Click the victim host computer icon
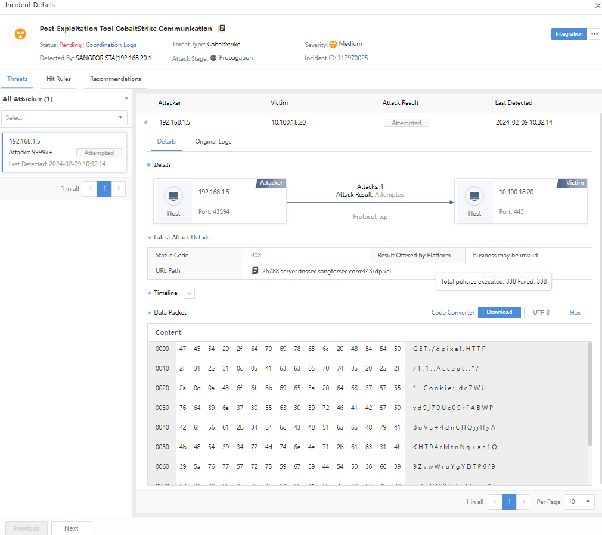 tap(474, 196)
